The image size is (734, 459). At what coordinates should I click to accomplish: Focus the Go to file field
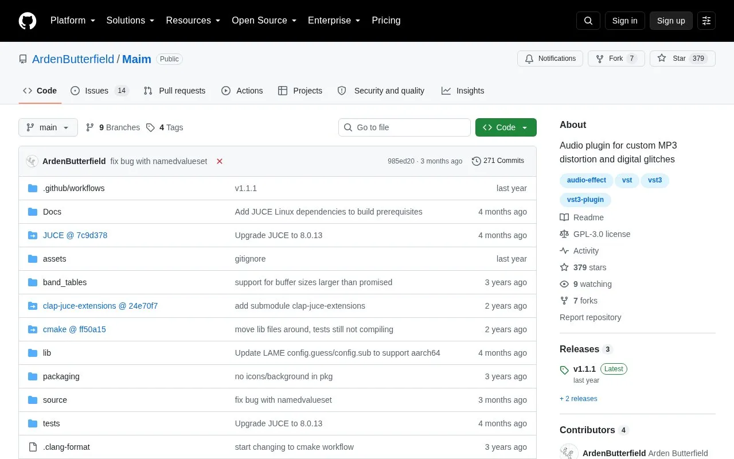(x=404, y=127)
